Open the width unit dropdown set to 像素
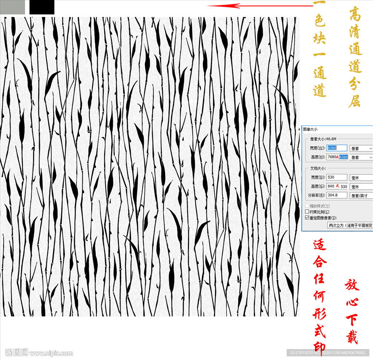373x360 pixels. (361, 149)
